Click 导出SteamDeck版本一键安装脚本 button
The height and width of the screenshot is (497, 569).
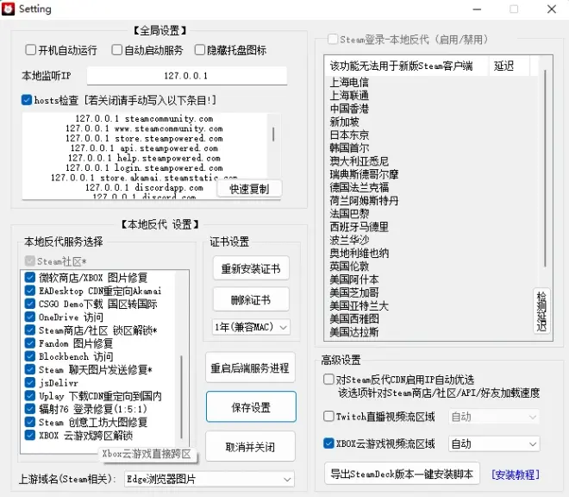[402, 474]
